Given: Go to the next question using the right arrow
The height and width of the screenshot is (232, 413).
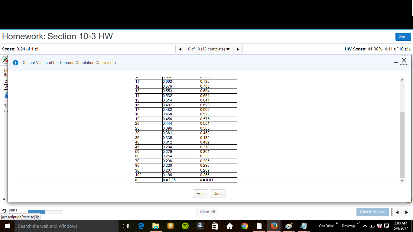Looking at the screenshot, I should click(238, 49).
